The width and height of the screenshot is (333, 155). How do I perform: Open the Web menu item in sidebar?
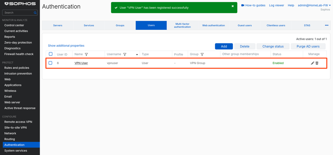coord(7,79)
